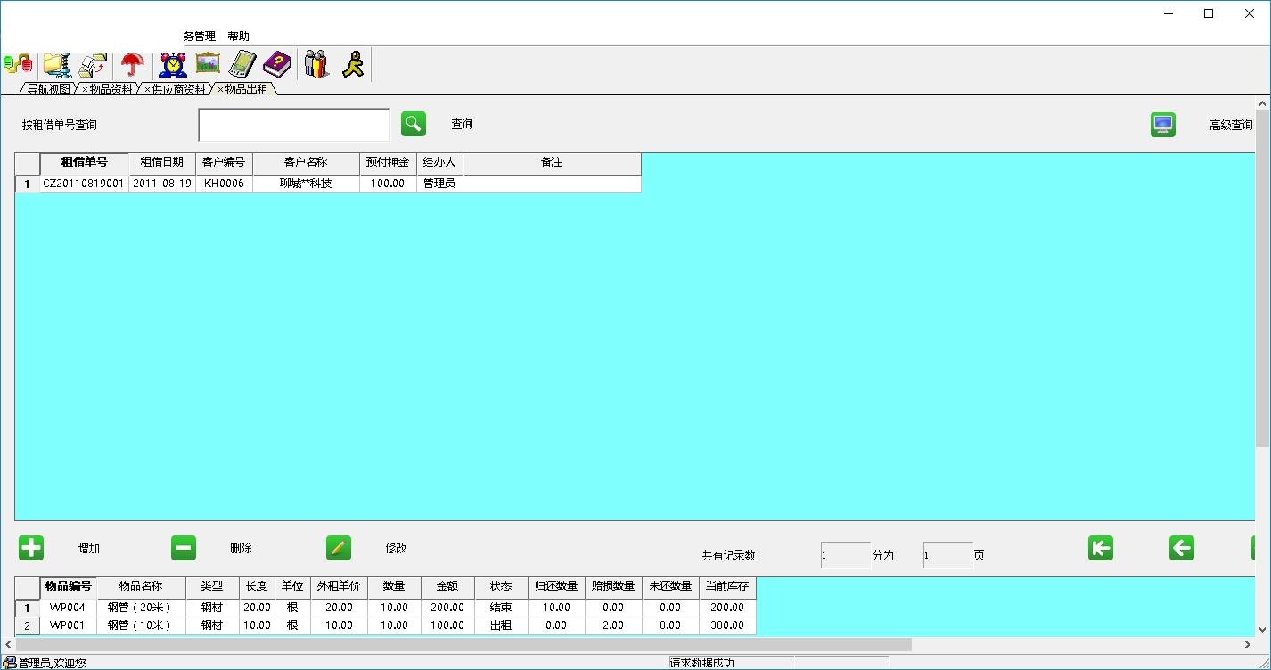The width and height of the screenshot is (1271, 670).
Task: Click the framed picture toolbar icon
Action: (208, 63)
